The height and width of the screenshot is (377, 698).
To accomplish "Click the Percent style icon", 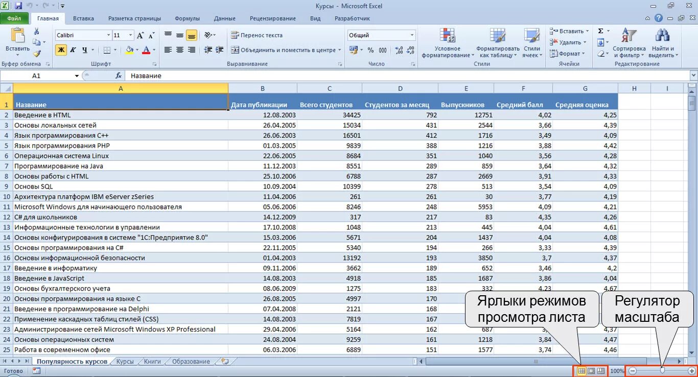I will 370,50.
